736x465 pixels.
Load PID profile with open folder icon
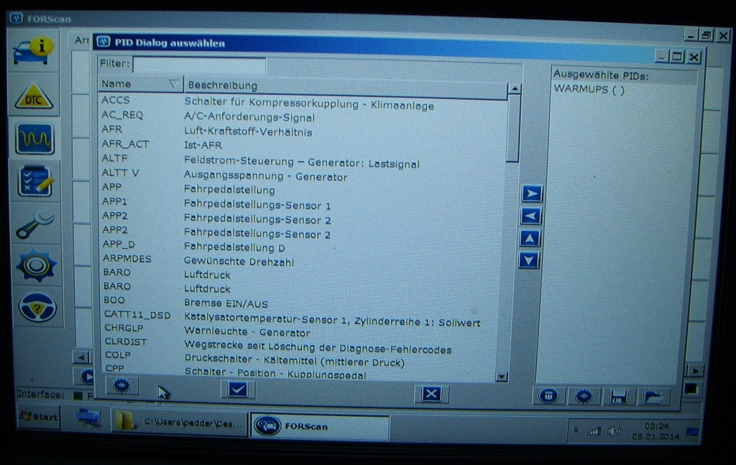[653, 397]
